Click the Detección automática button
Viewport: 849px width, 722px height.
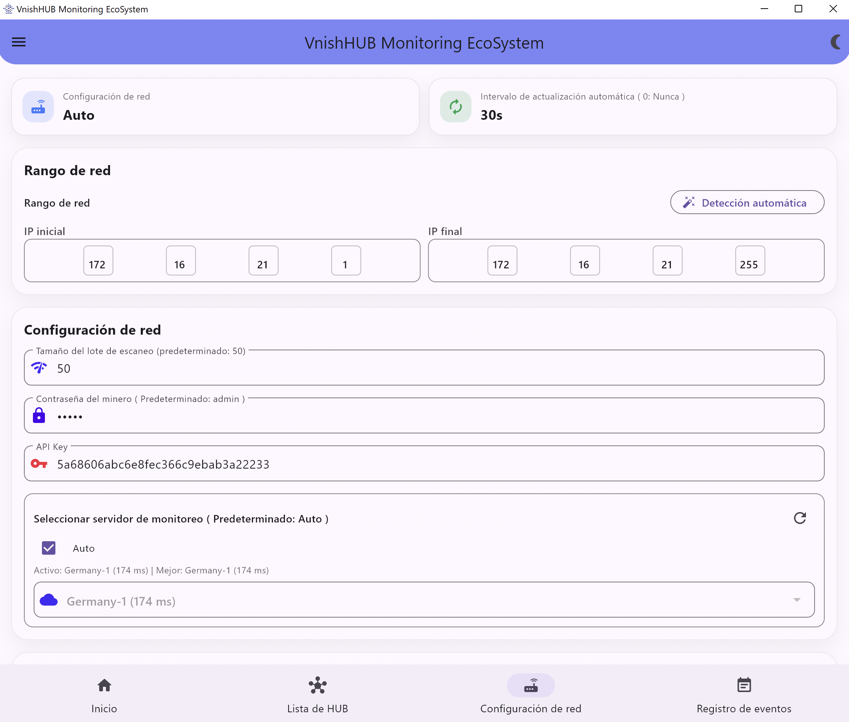tap(747, 202)
